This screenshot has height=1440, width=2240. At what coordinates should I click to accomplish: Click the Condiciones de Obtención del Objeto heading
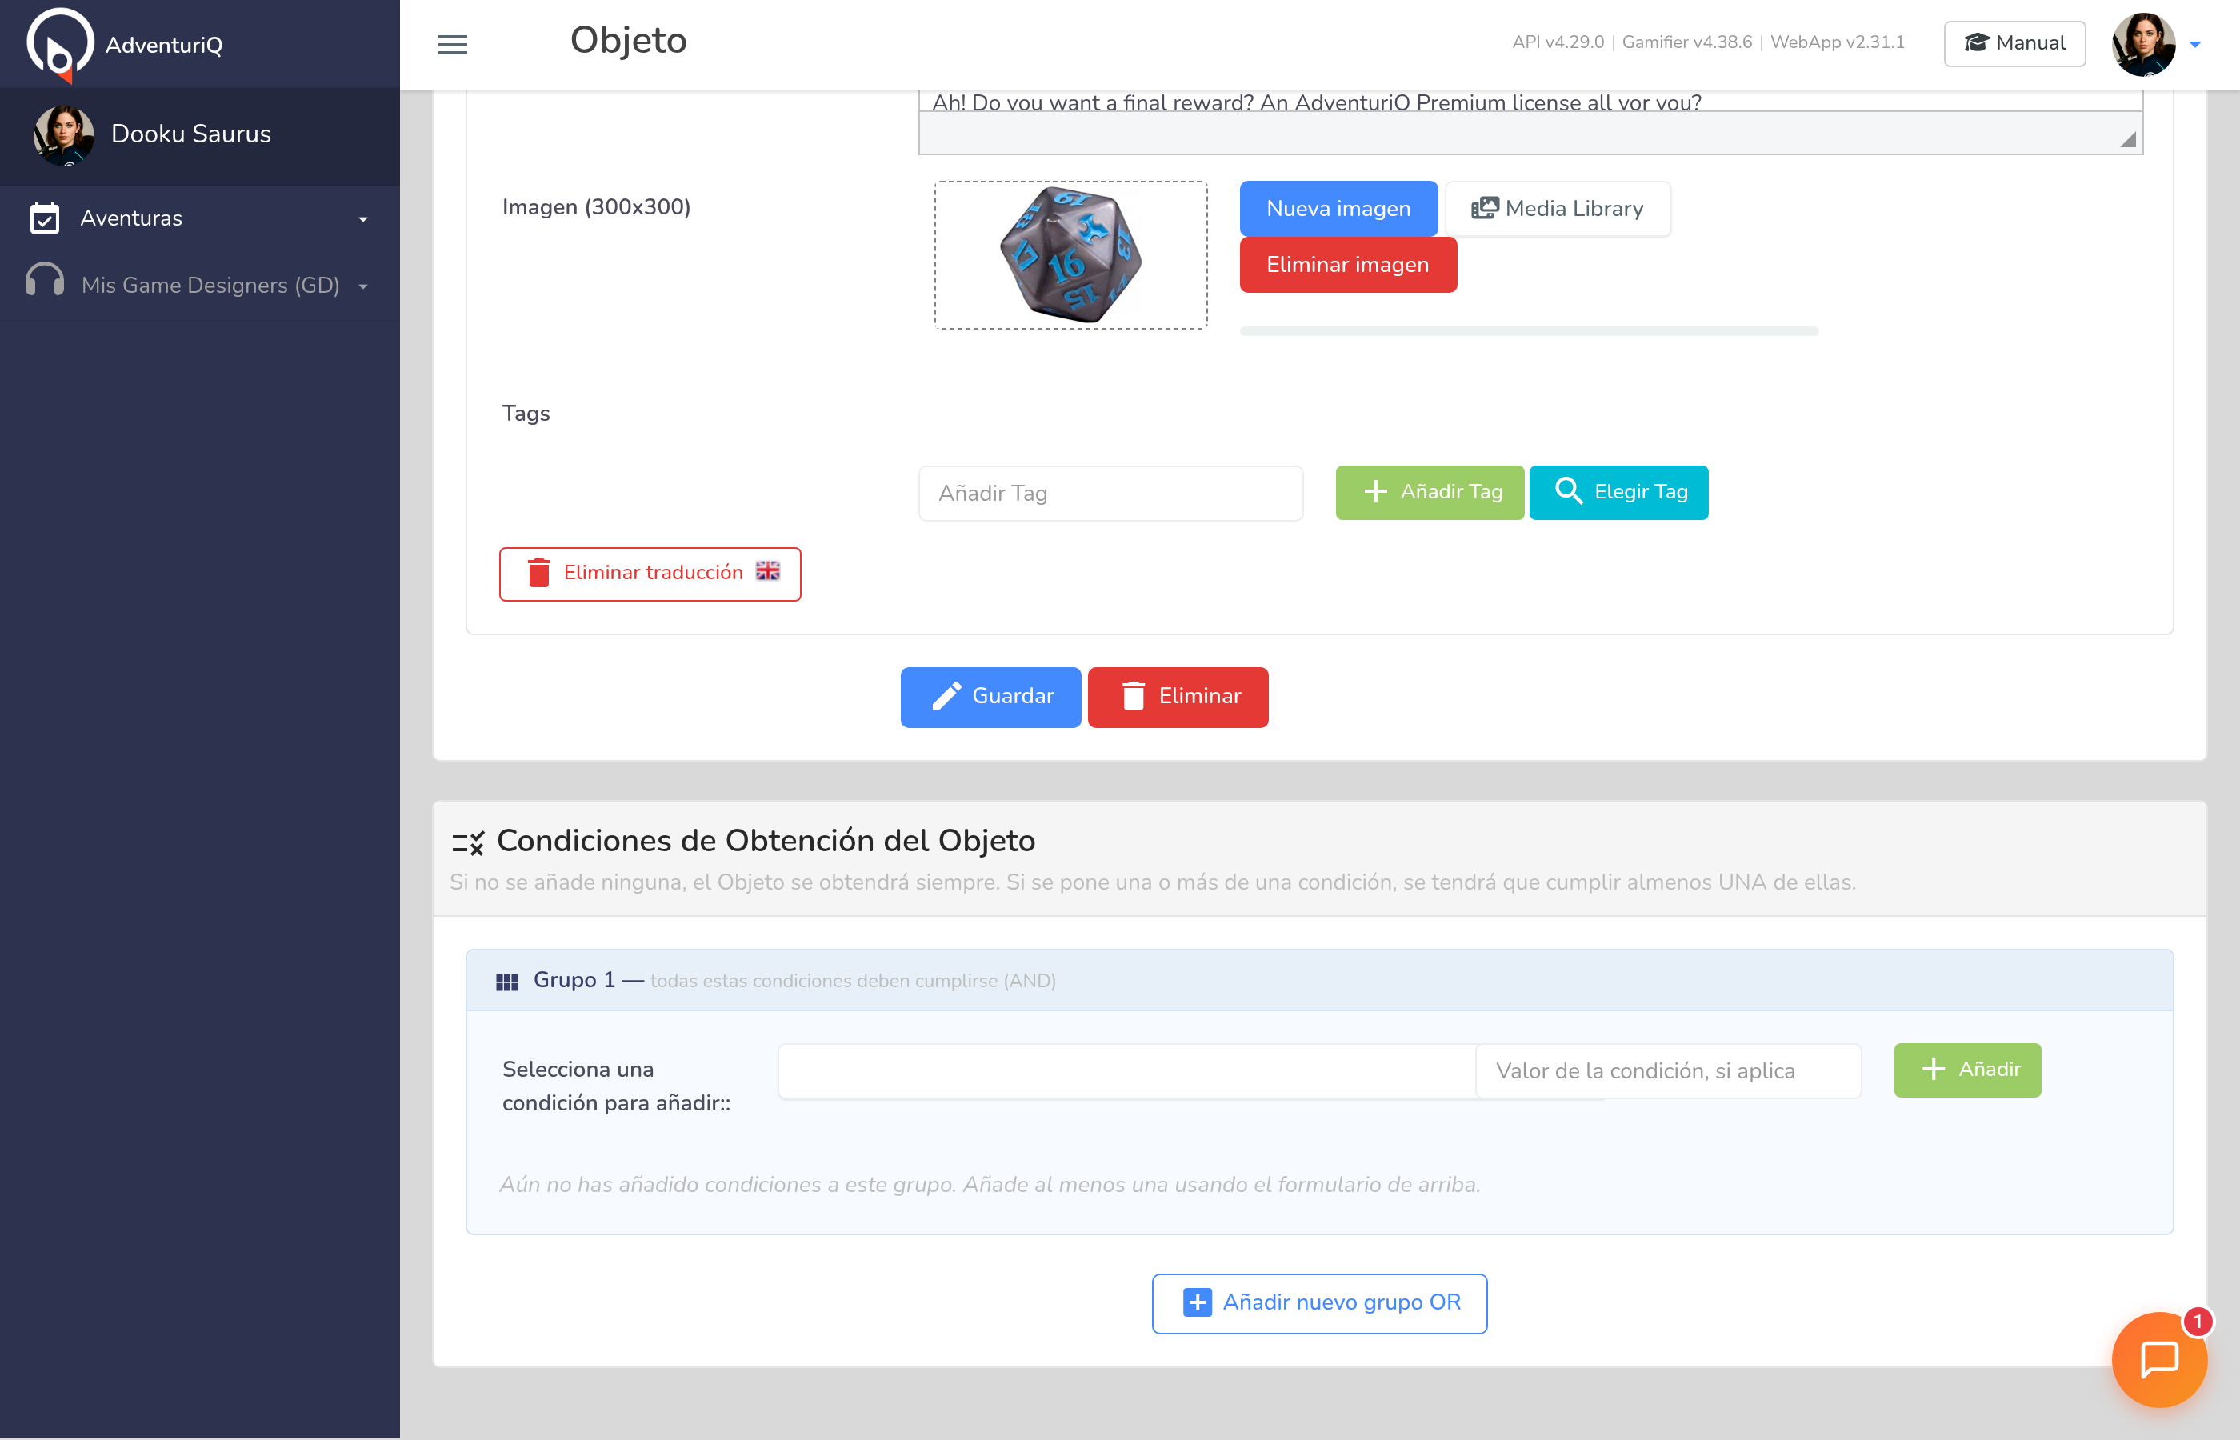tap(766, 841)
